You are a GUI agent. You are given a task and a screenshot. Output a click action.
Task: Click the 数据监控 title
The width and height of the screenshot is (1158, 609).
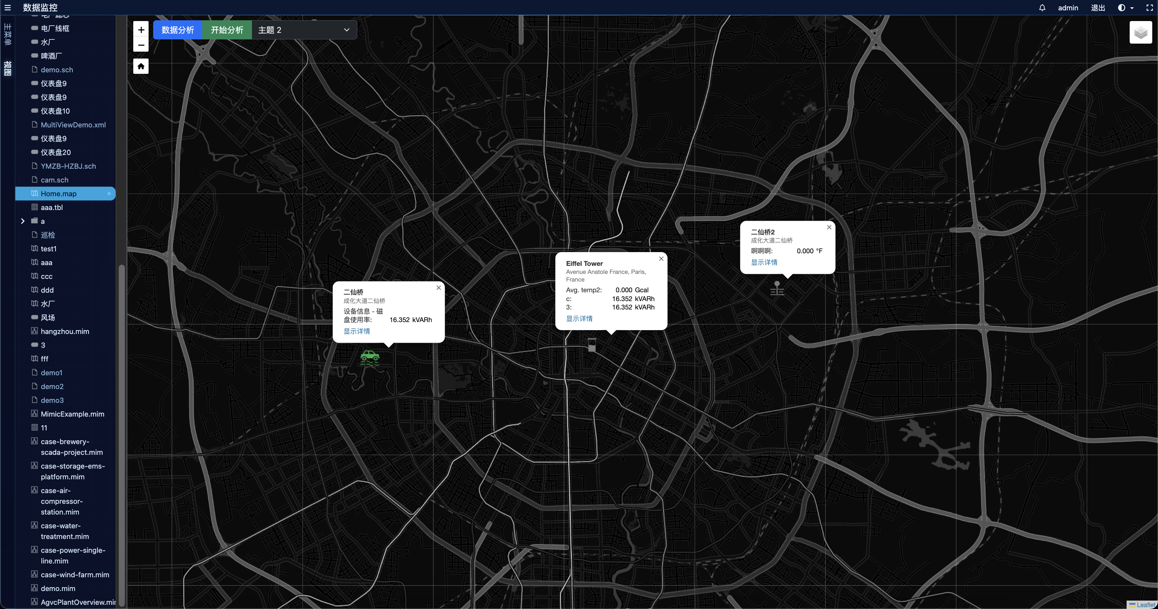tap(40, 8)
